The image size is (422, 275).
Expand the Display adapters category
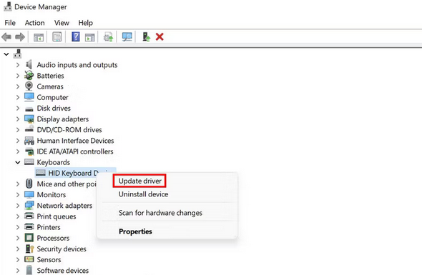click(x=18, y=119)
